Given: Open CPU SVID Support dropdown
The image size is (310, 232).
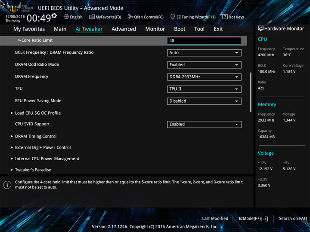Looking at the screenshot, I should pos(204,125).
